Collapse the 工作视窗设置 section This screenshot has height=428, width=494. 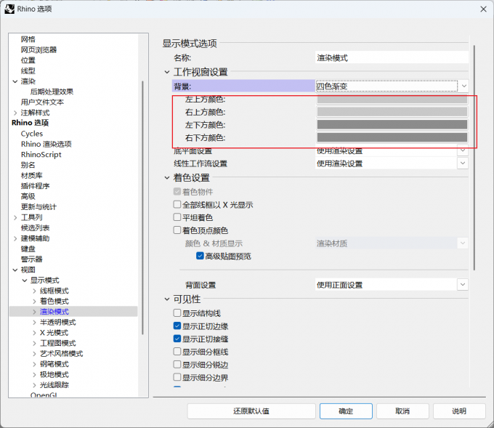(167, 72)
